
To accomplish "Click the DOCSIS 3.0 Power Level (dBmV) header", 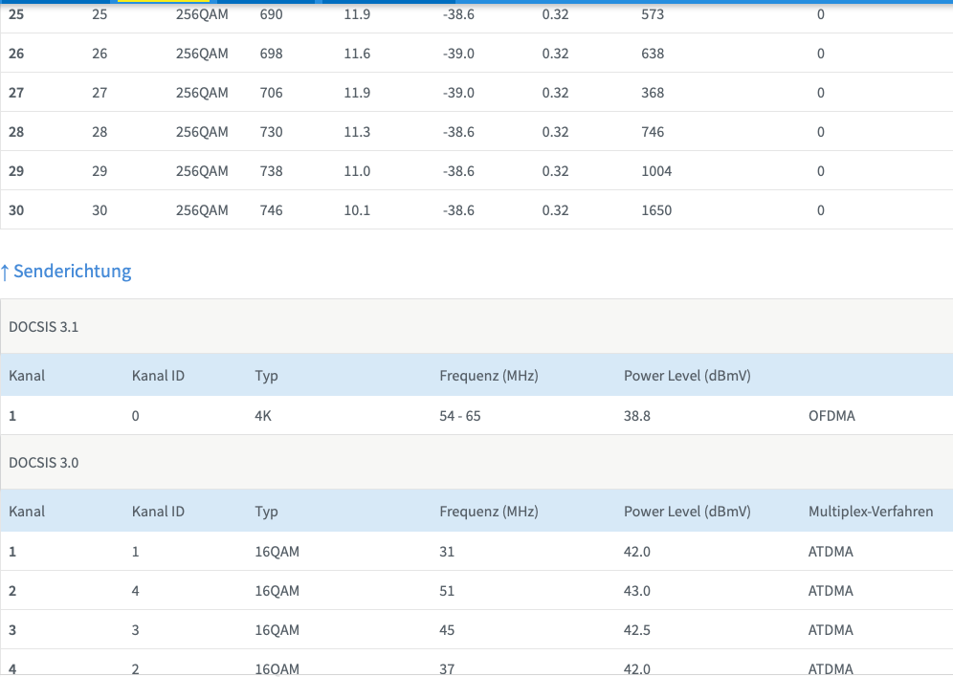I will pyautogui.click(x=687, y=512).
